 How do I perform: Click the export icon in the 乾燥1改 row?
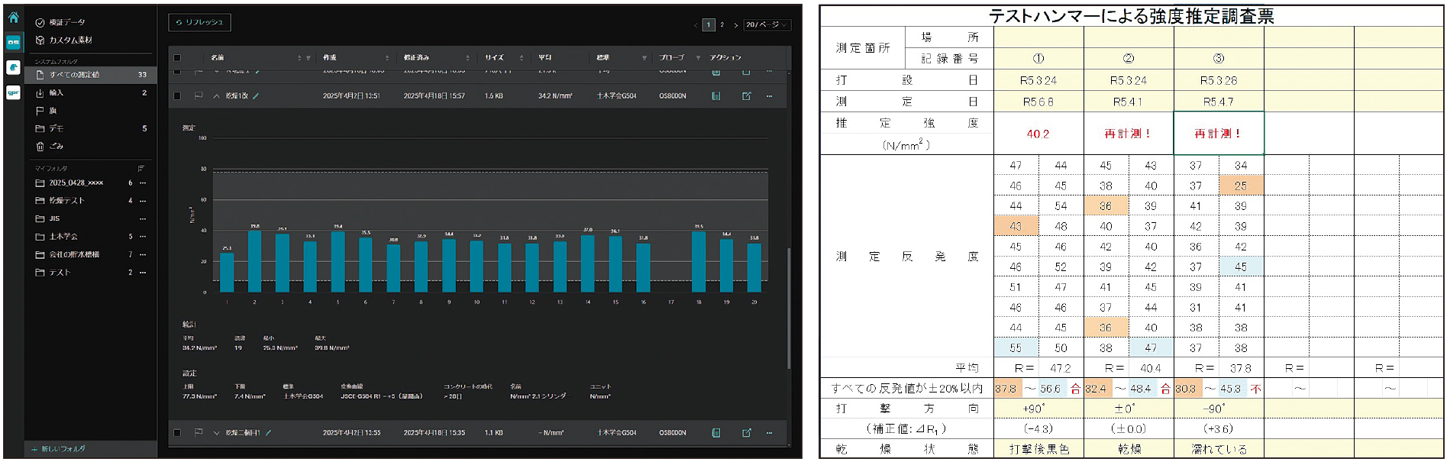pos(746,96)
